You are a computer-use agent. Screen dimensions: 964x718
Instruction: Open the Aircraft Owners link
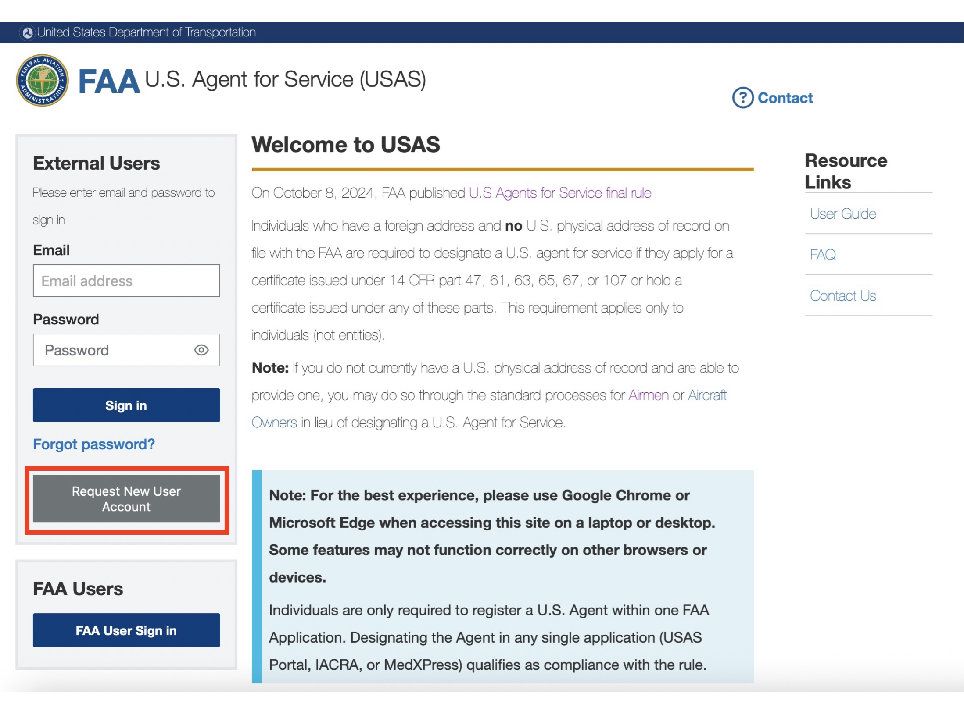click(x=707, y=395)
